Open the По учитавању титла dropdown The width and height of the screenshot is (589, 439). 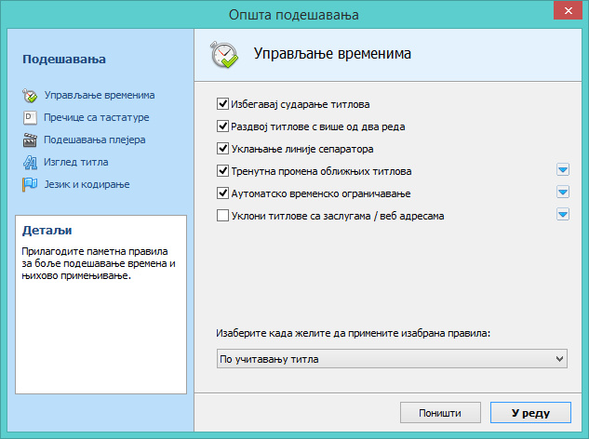[x=391, y=358]
